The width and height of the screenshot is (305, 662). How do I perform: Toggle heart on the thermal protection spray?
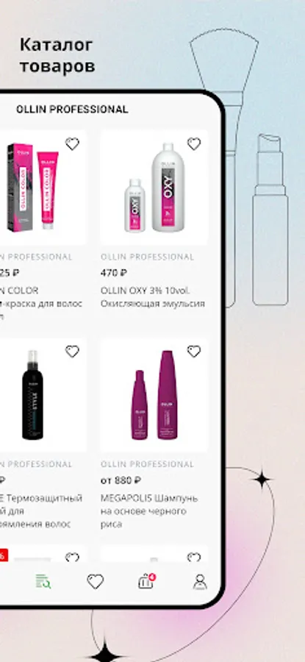[72, 352]
